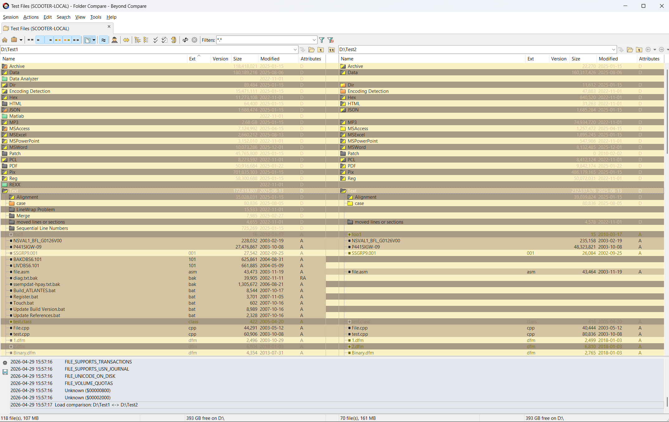The height and width of the screenshot is (422, 669).
Task: Click the file Filters funnel icon
Action: (322, 40)
